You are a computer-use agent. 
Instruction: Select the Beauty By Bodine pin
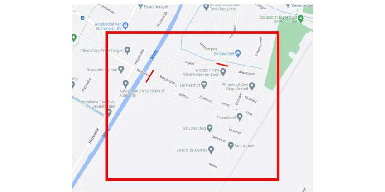(x=211, y=150)
